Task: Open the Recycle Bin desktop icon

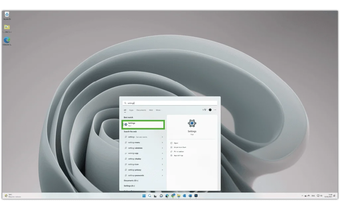Action: coord(7,16)
